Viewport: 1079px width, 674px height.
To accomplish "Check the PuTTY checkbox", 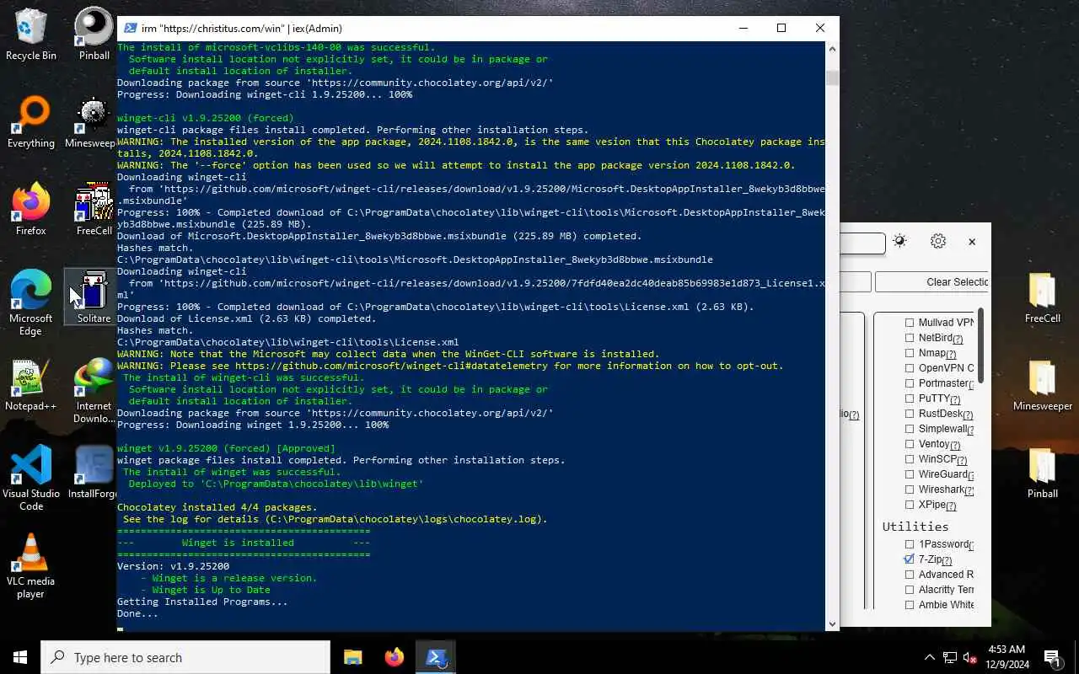I will point(910,399).
